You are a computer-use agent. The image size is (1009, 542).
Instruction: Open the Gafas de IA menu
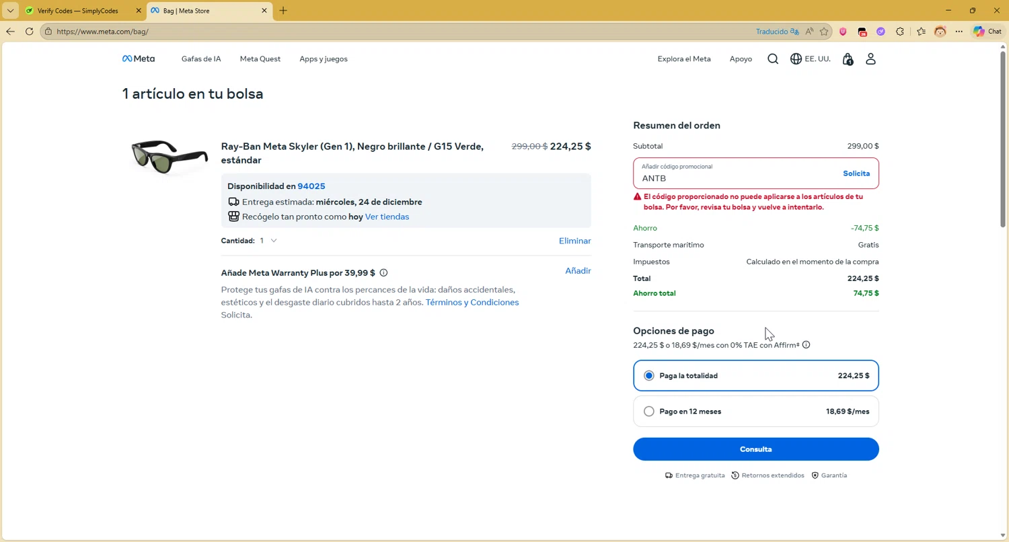(201, 59)
